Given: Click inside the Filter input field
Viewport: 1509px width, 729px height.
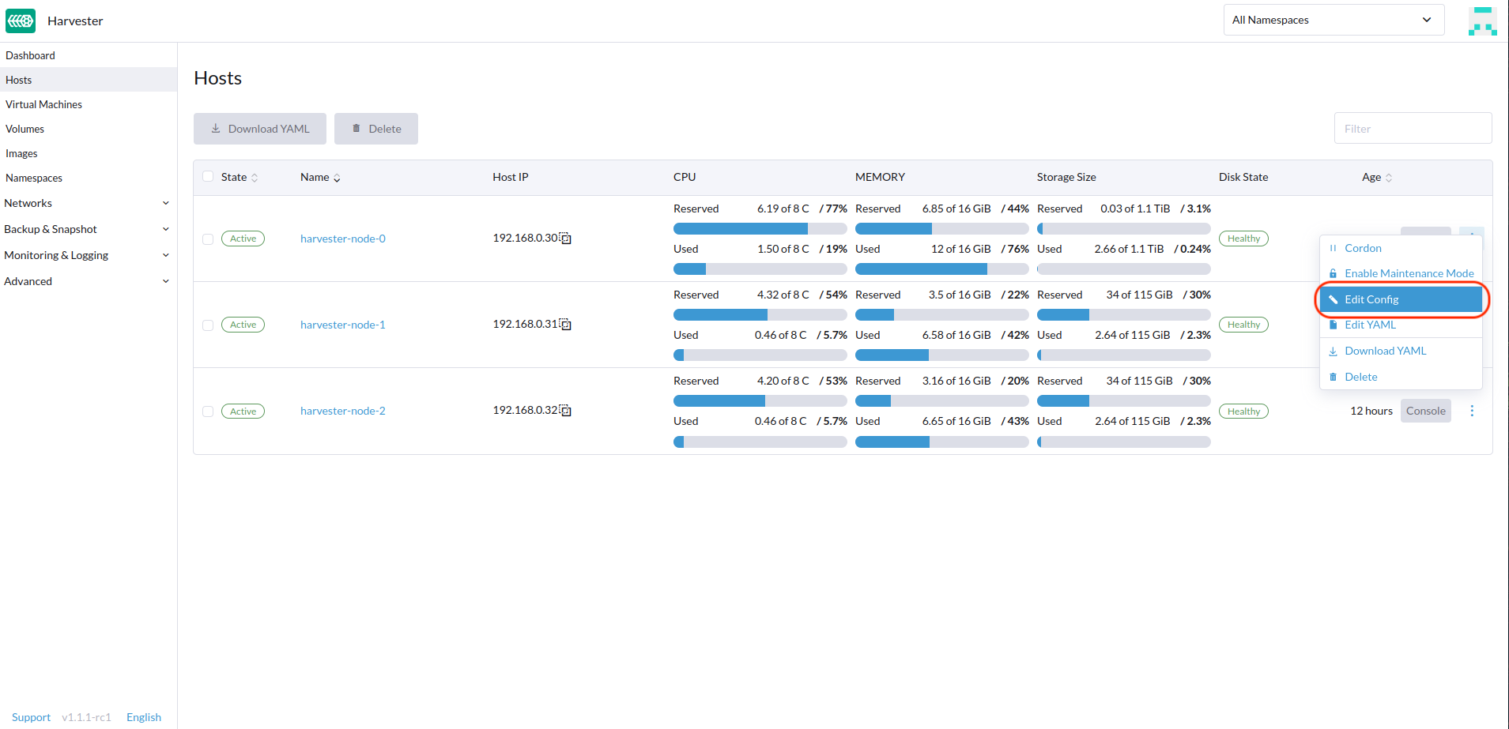Looking at the screenshot, I should tap(1413, 127).
